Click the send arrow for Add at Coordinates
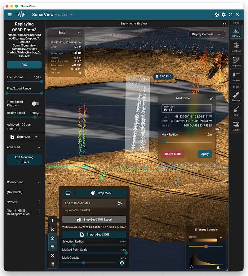248x276 pixels. [x=120, y=203]
